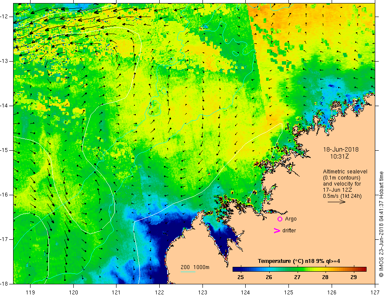Click latitude axis label -12
This screenshot has width=384, height=297.
coord(5,17)
